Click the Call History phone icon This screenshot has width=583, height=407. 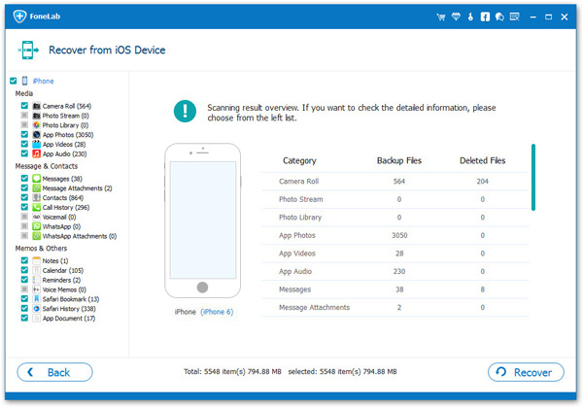tap(37, 208)
